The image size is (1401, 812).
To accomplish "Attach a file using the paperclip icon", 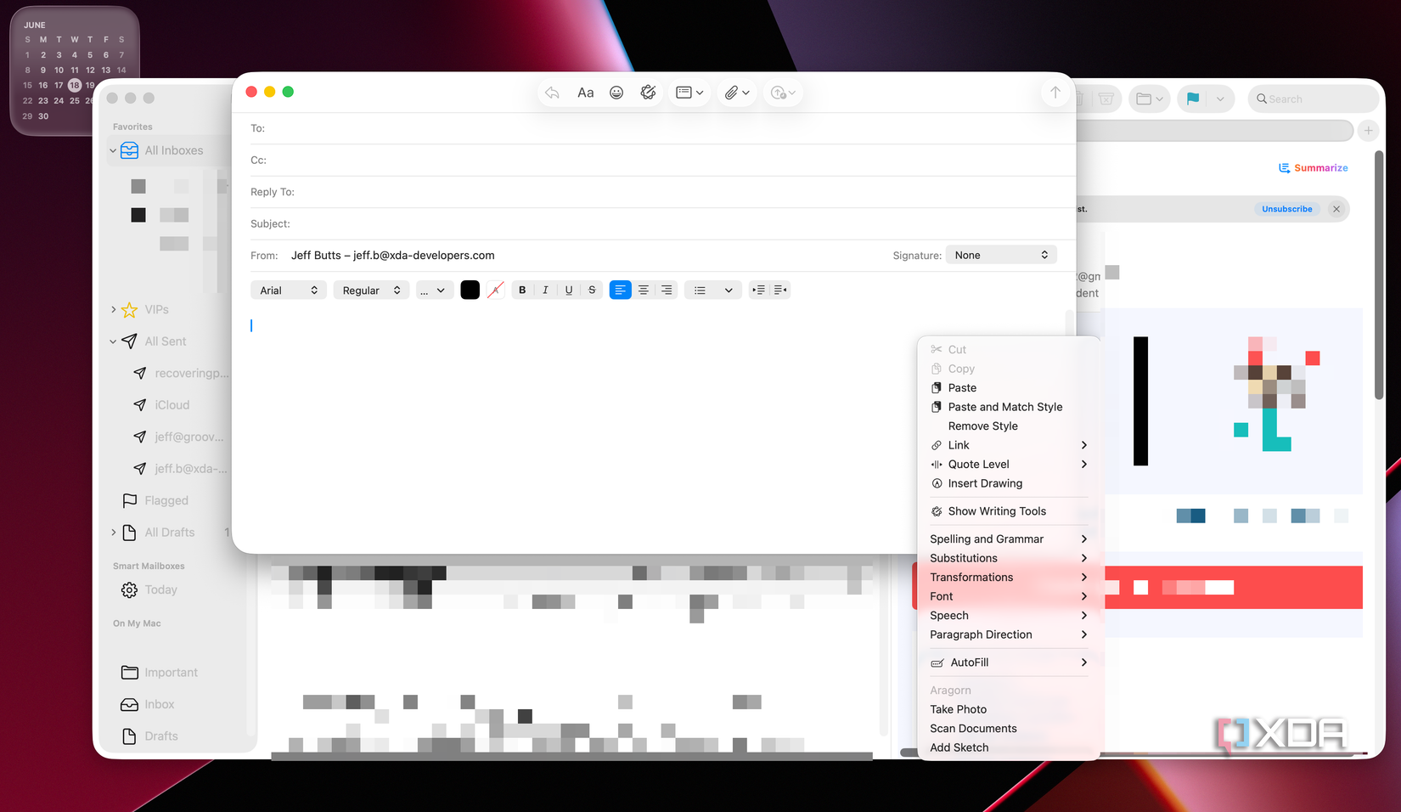I will pos(731,92).
